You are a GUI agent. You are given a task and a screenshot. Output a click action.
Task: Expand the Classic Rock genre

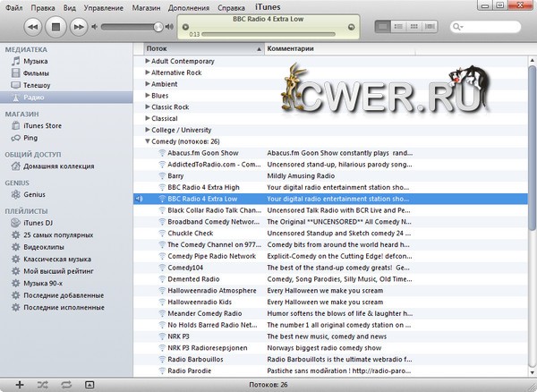coord(148,107)
